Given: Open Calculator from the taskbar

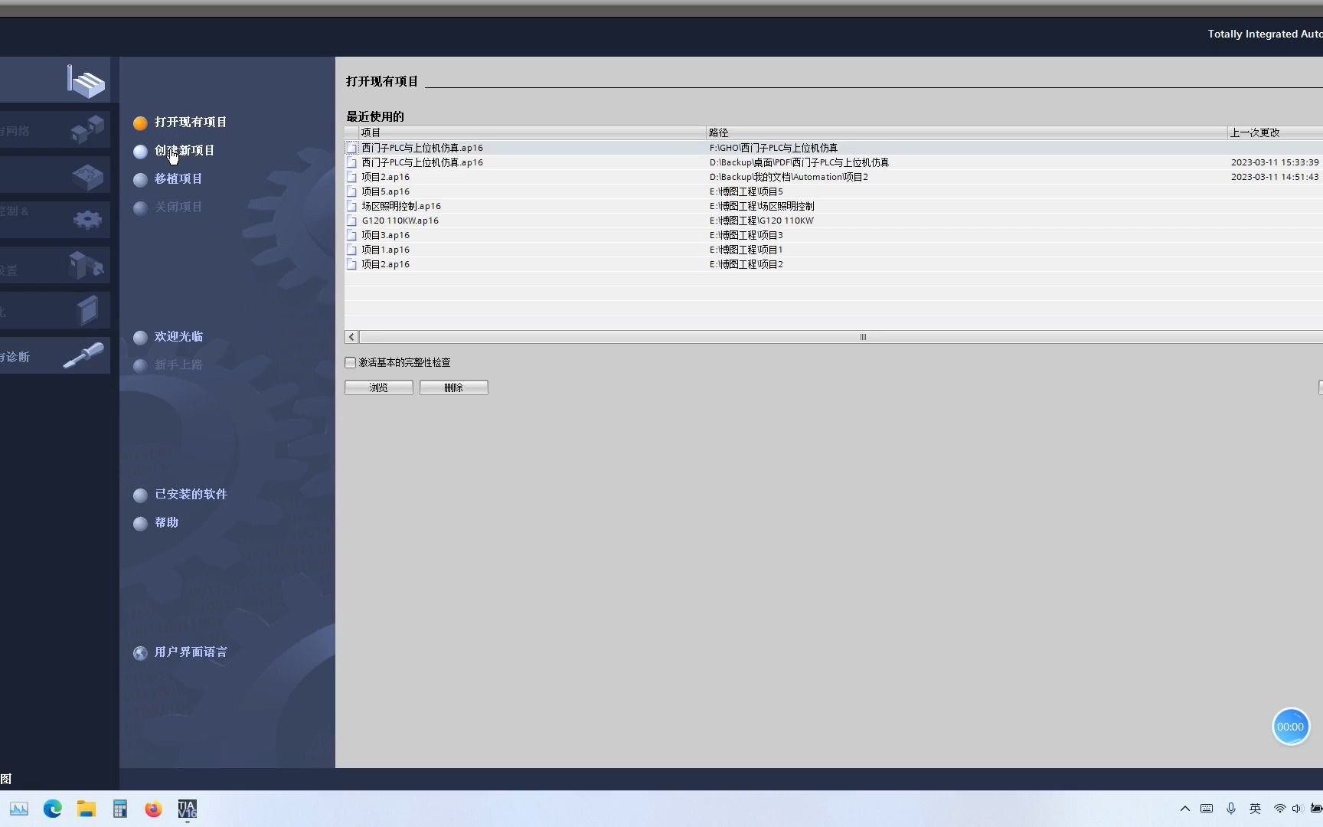Looking at the screenshot, I should 120,809.
